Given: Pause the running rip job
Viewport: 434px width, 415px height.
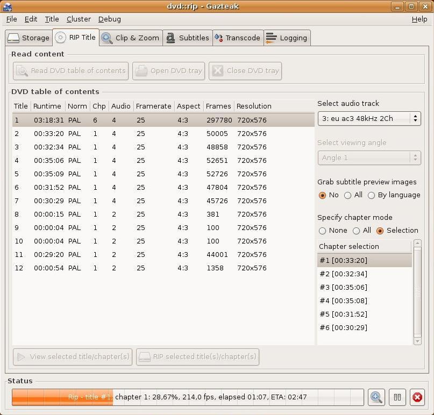Looking at the screenshot, I should (x=397, y=397).
